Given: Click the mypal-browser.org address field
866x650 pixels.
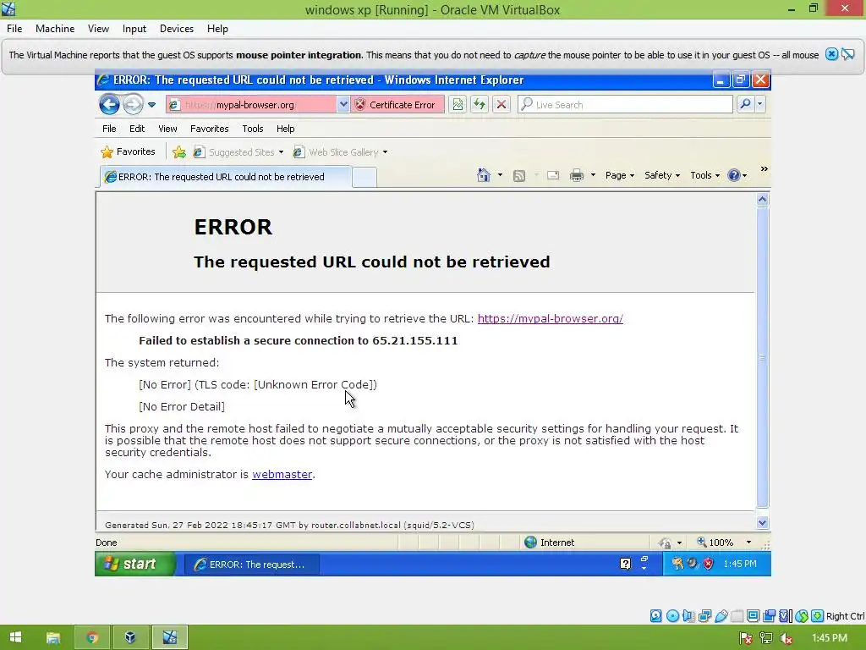Looking at the screenshot, I should pyautogui.click(x=250, y=104).
